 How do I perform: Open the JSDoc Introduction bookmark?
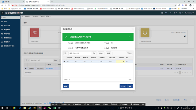click(47, 9)
